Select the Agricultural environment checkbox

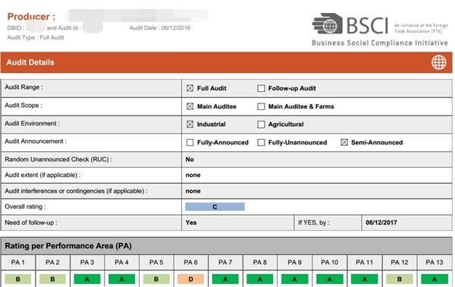point(261,125)
